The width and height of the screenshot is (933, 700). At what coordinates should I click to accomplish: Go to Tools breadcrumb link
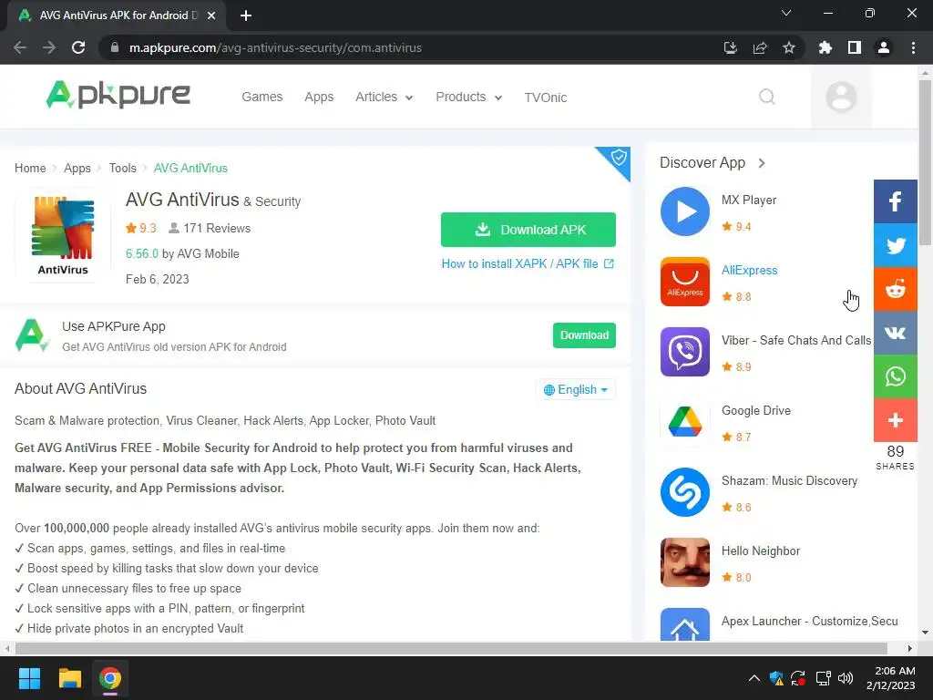[x=123, y=168]
